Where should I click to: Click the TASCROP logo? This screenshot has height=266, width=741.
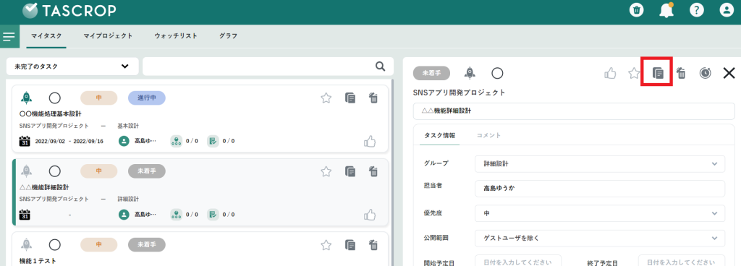pos(69,10)
